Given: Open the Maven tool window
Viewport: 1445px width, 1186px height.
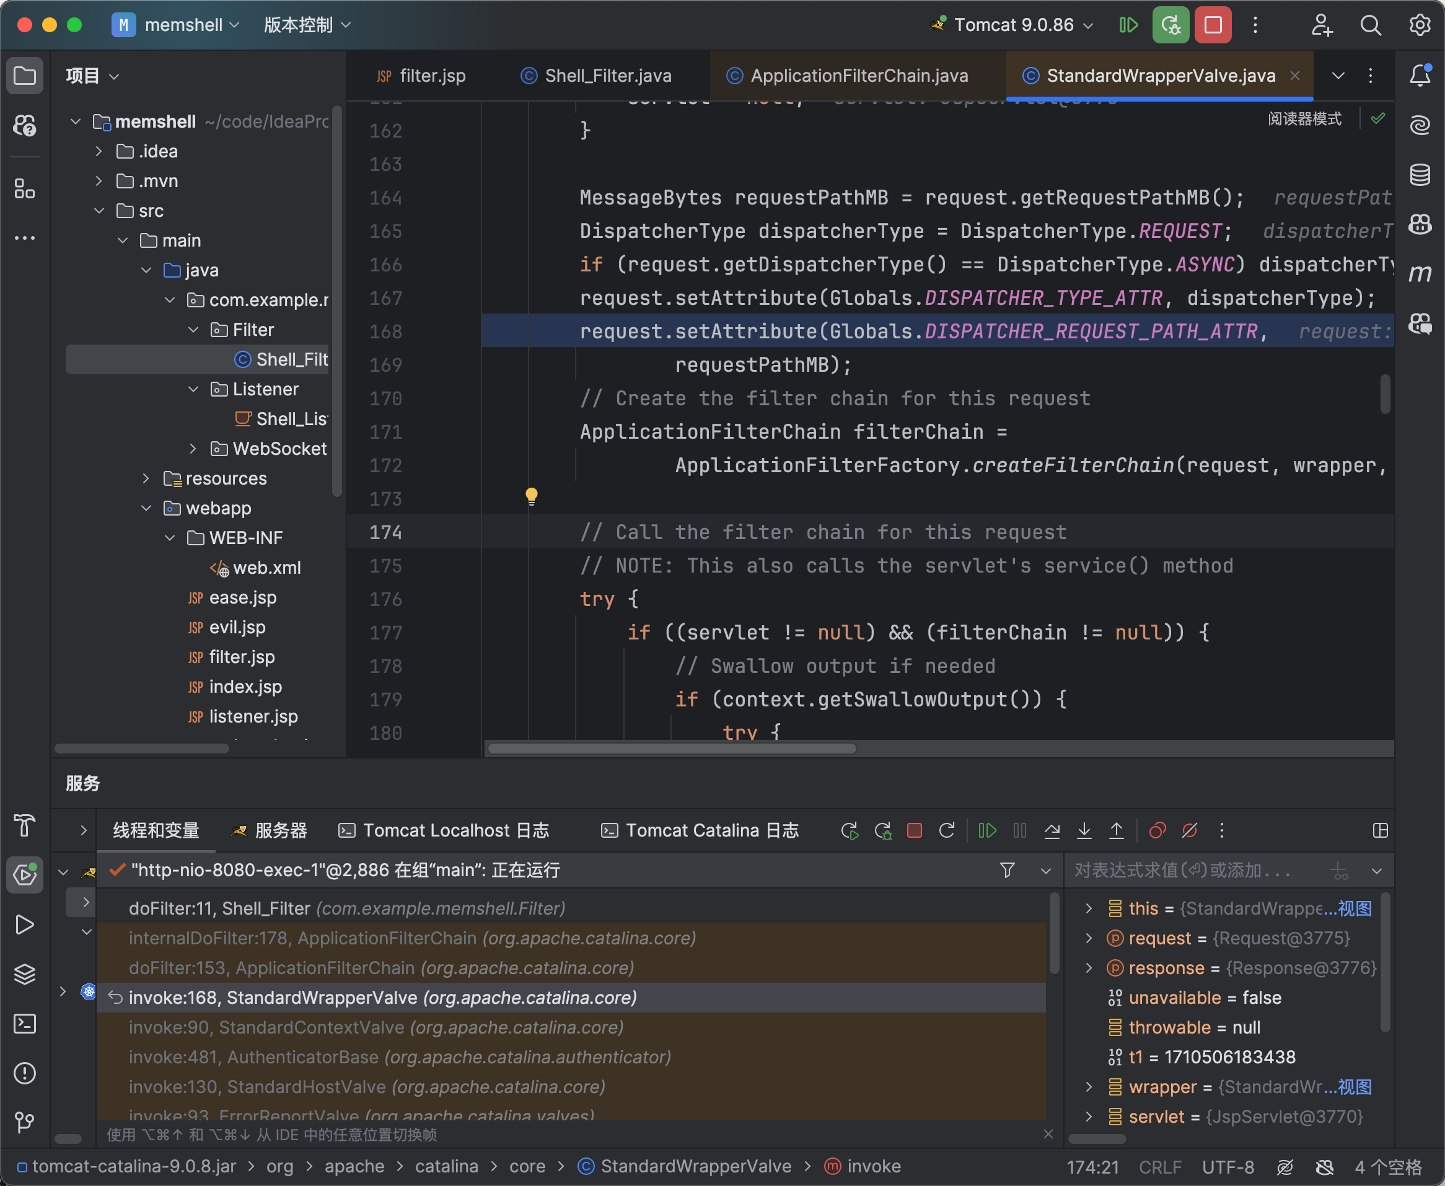Looking at the screenshot, I should [x=1420, y=273].
